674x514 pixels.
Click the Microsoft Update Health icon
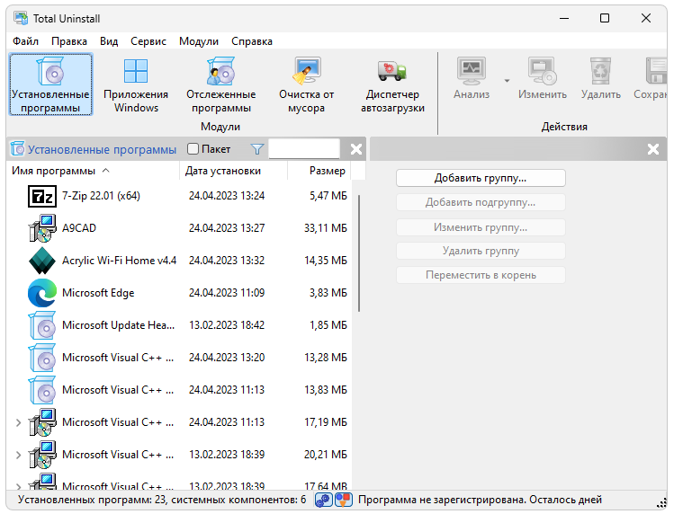42,325
